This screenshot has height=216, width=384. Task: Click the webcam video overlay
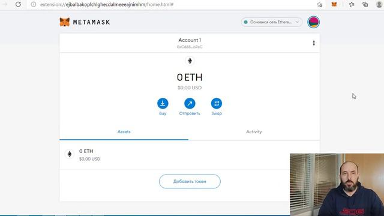337,185
